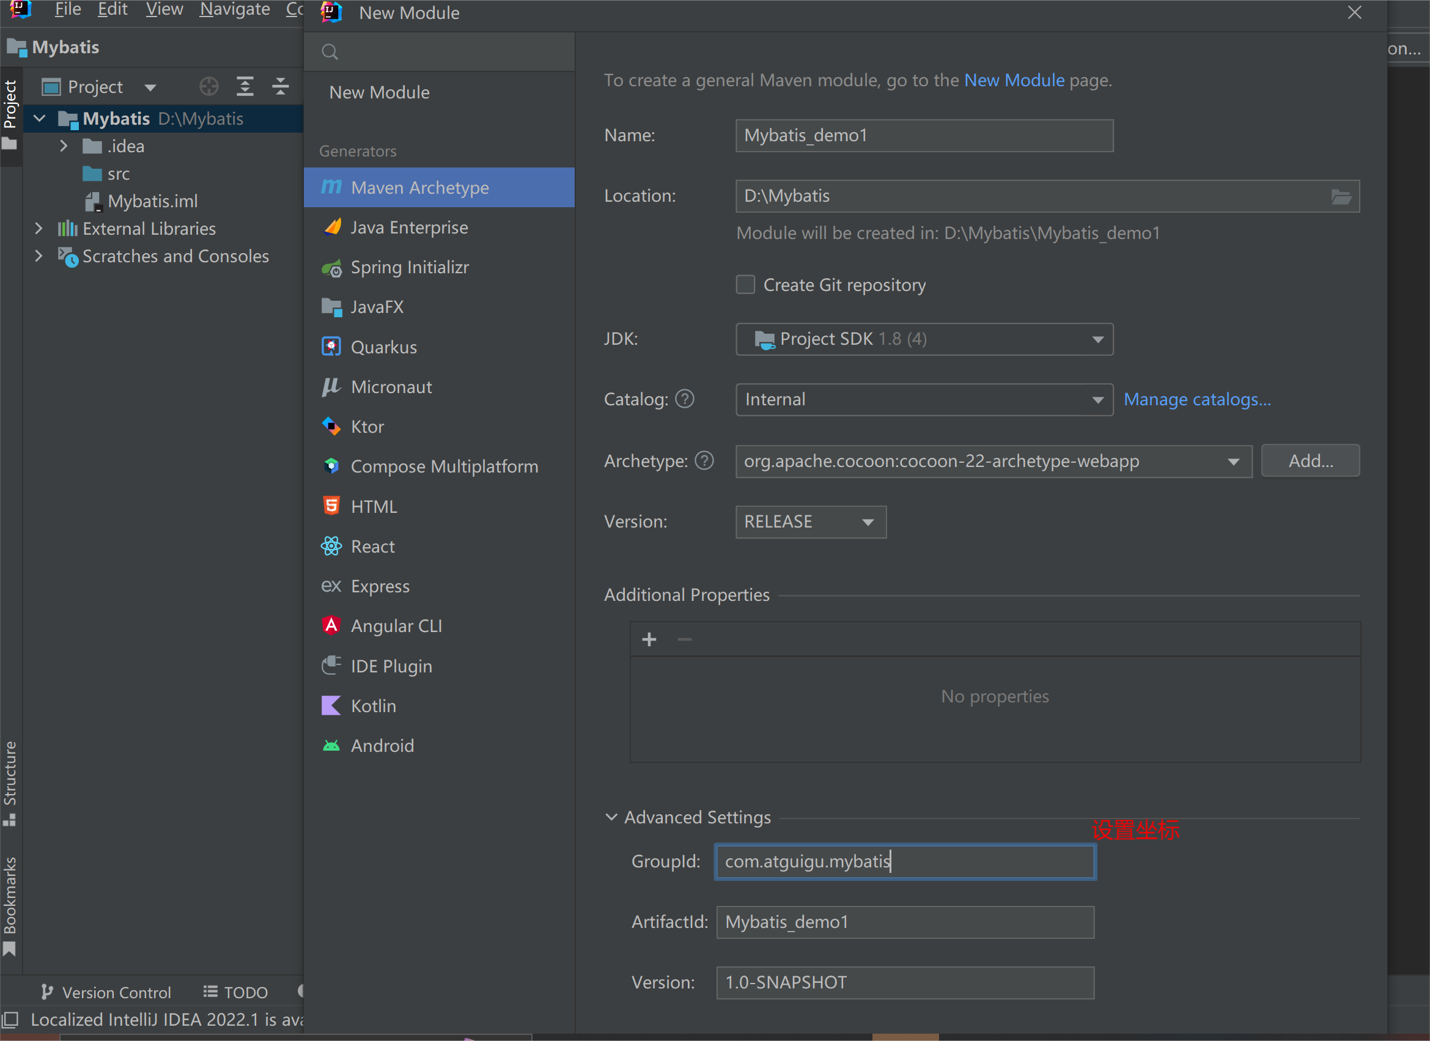
Task: Click the plus icon under Additional Properties
Action: click(x=649, y=639)
